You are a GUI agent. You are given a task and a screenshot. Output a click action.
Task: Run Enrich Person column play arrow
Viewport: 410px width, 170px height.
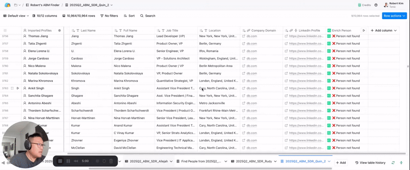364,30
